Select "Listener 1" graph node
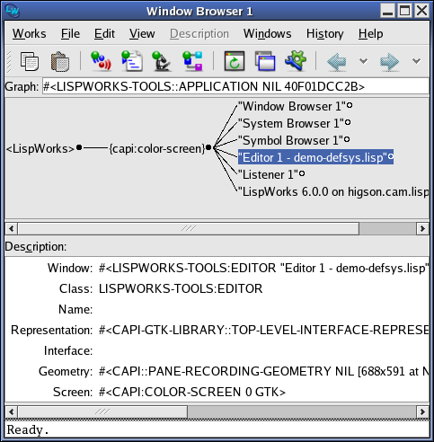The image size is (434, 442). [x=268, y=174]
